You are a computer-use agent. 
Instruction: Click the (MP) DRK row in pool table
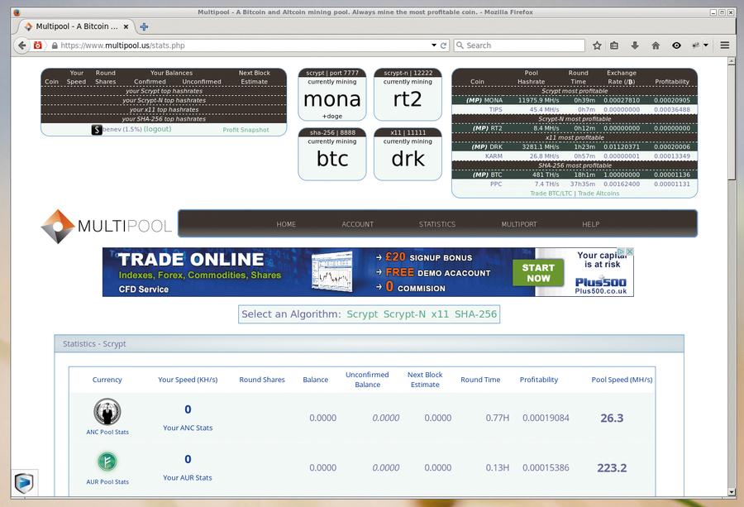coord(575,146)
